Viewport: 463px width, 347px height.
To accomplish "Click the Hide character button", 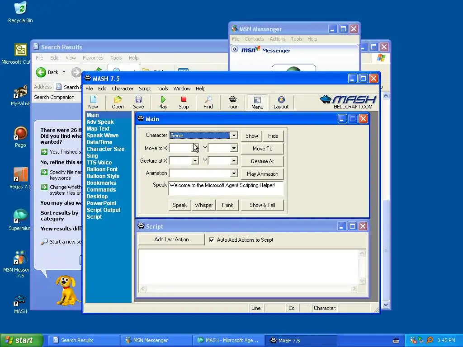I will pyautogui.click(x=273, y=136).
